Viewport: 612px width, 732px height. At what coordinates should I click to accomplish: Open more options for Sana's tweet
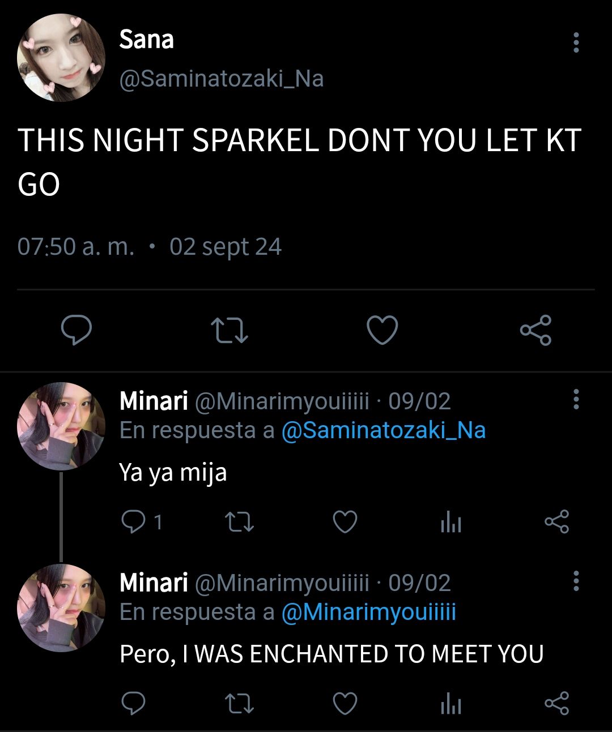(576, 42)
